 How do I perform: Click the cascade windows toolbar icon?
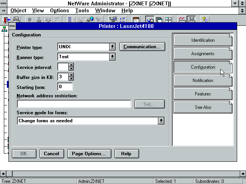click(x=159, y=20)
